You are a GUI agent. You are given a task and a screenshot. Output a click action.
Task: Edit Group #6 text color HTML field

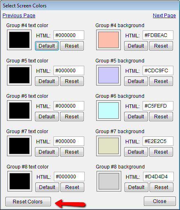[69, 106]
